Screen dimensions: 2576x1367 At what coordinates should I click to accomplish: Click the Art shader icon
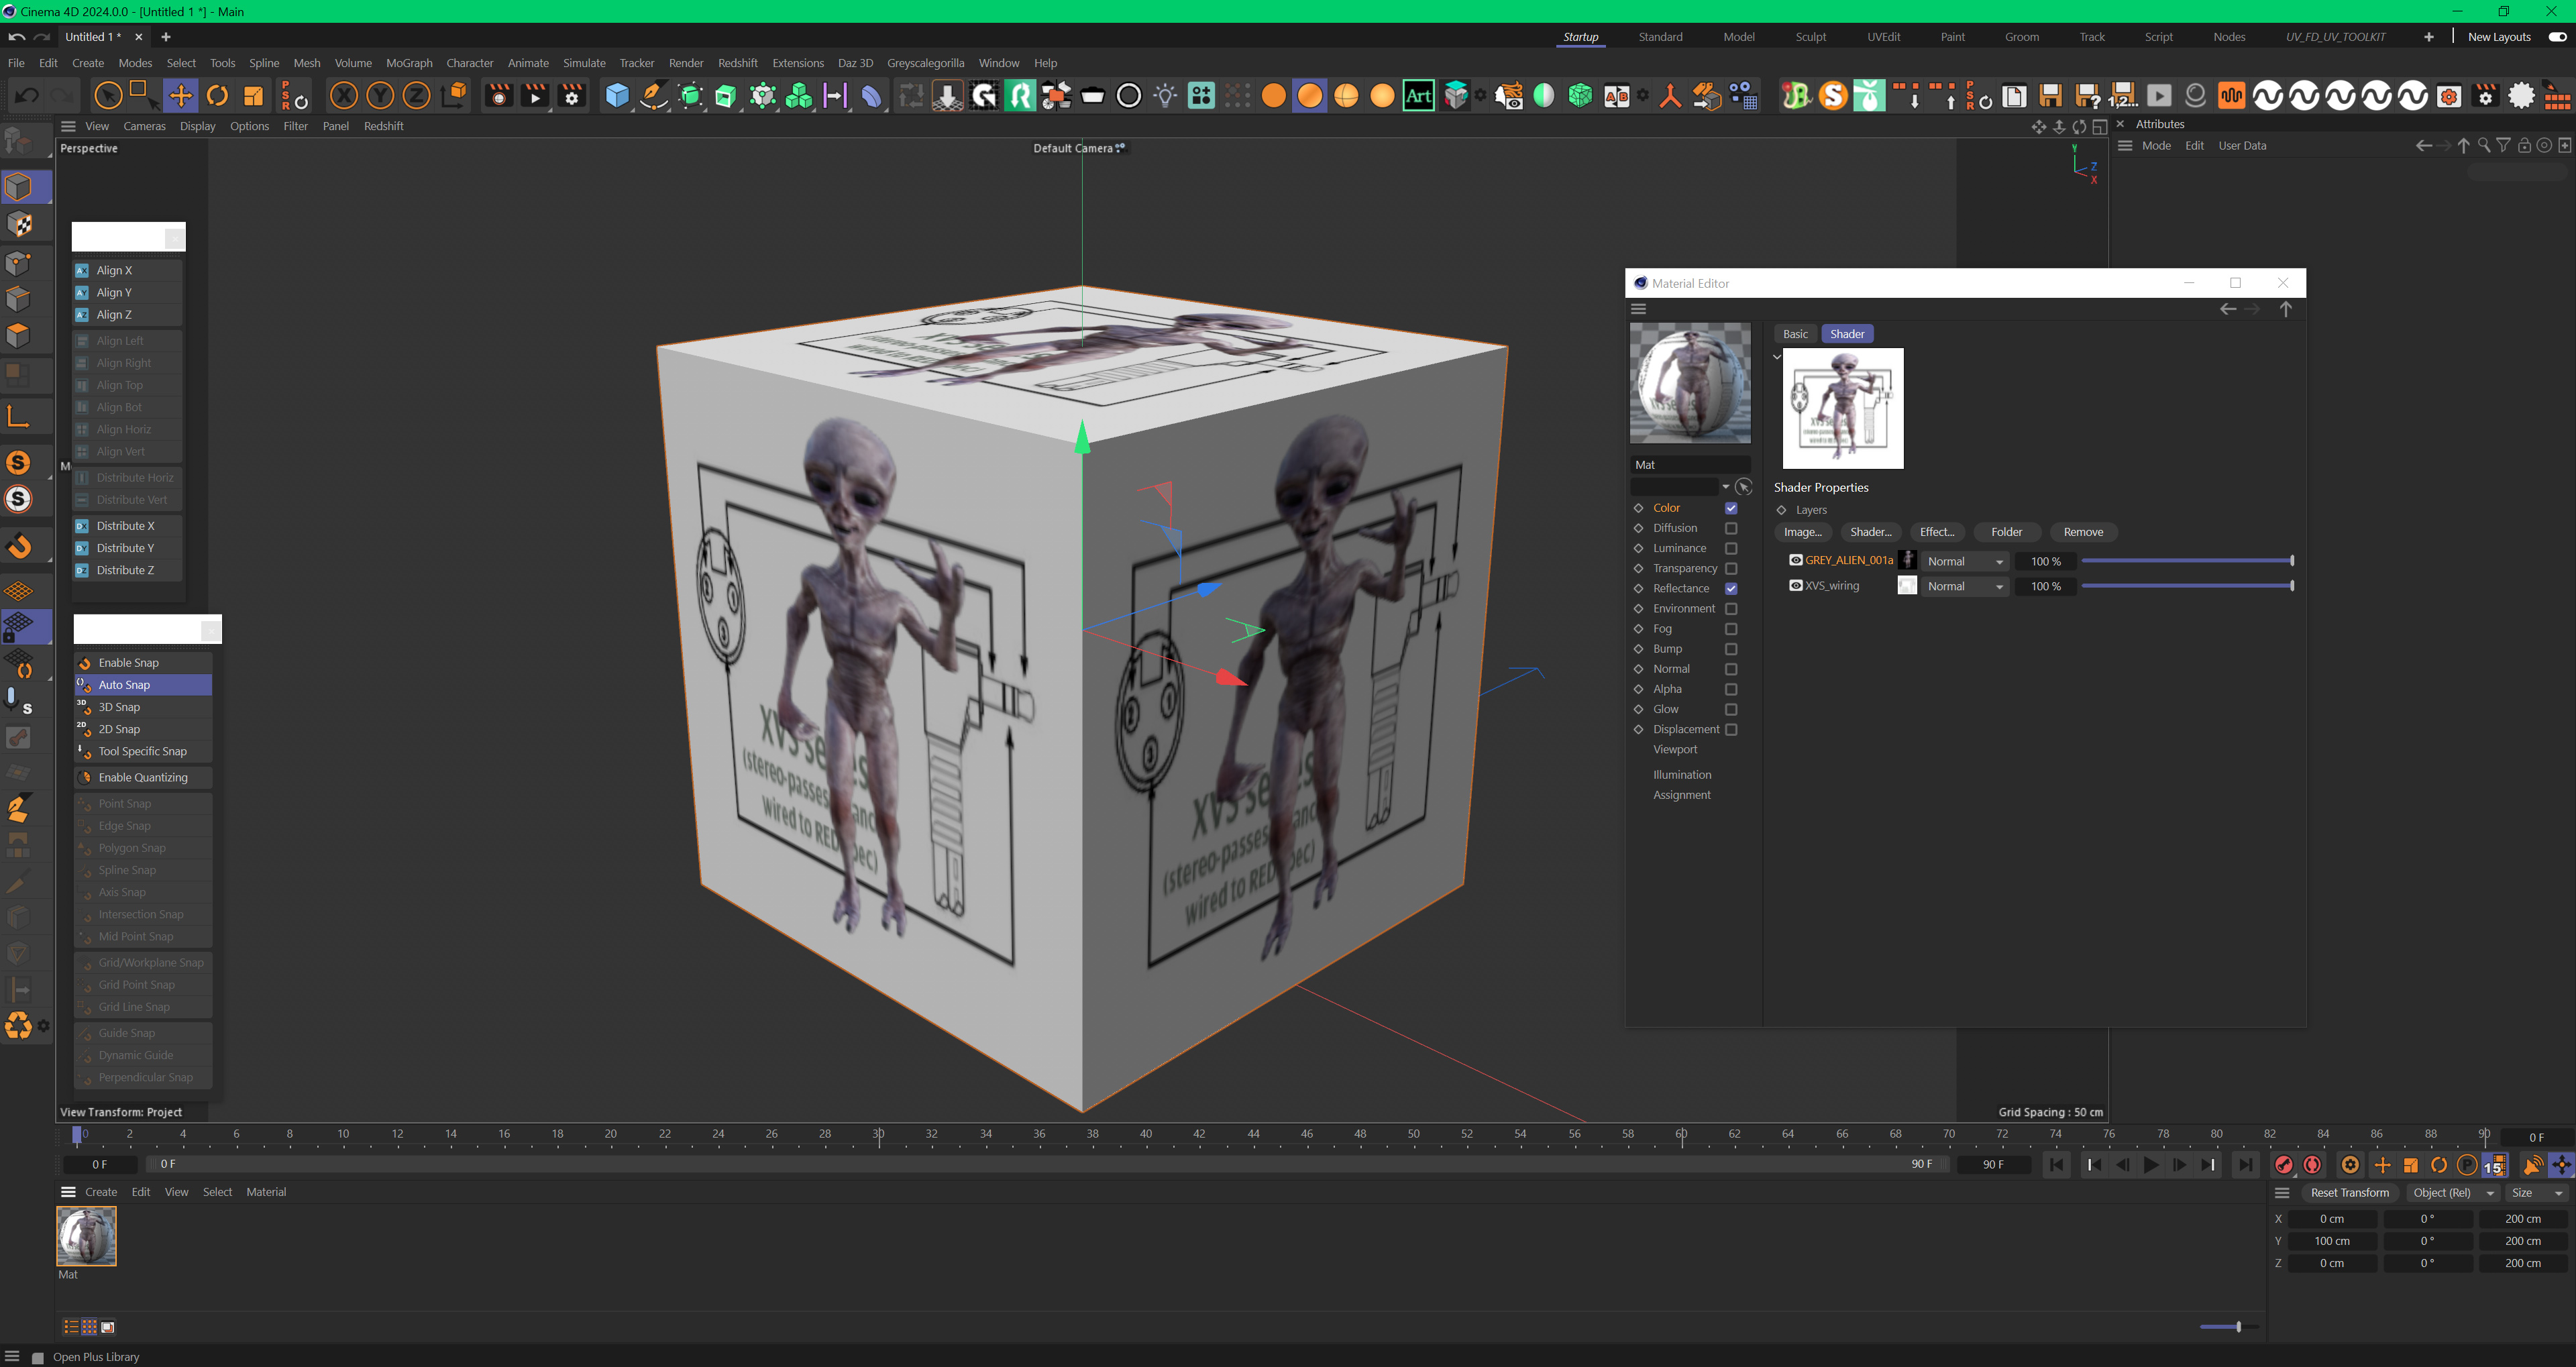point(1418,96)
